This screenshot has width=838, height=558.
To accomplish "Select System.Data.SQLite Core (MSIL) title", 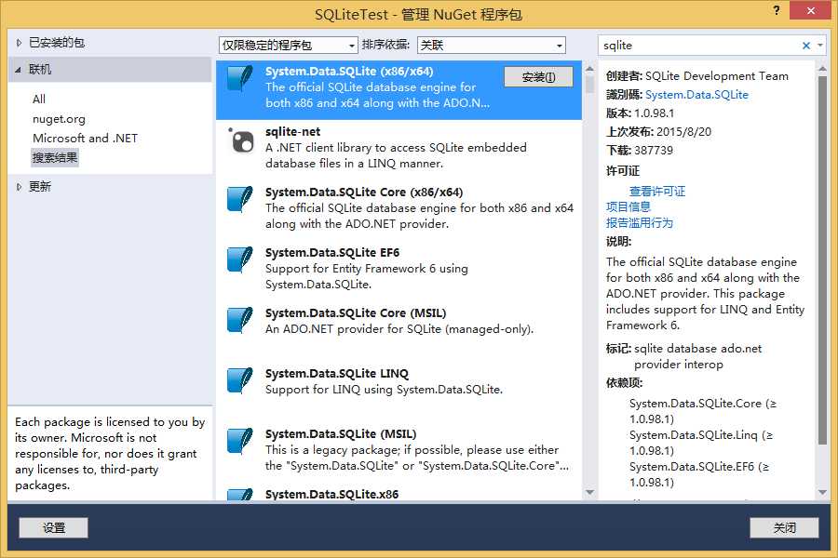I will [356, 312].
